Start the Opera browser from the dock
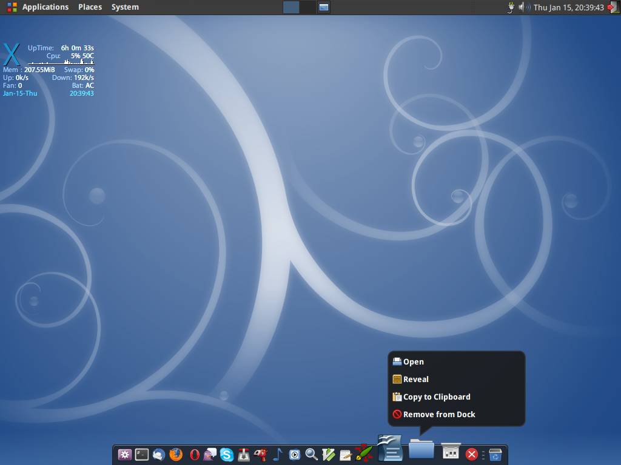 (x=194, y=455)
